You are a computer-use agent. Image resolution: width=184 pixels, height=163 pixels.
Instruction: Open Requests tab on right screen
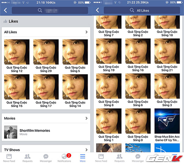[120, 158]
